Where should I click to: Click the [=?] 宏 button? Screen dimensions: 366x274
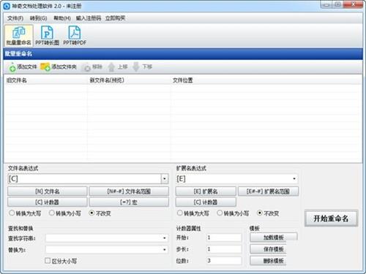[x=129, y=202]
